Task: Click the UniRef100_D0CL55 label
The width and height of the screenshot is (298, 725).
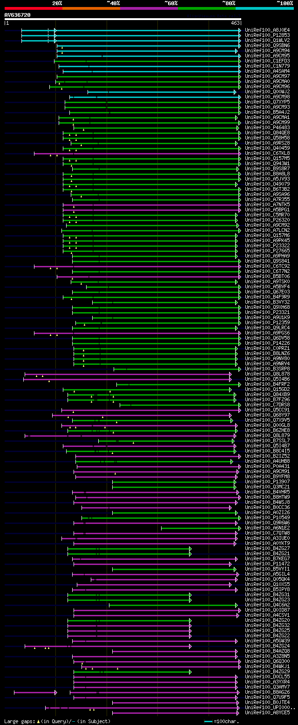Action: click(267, 676)
